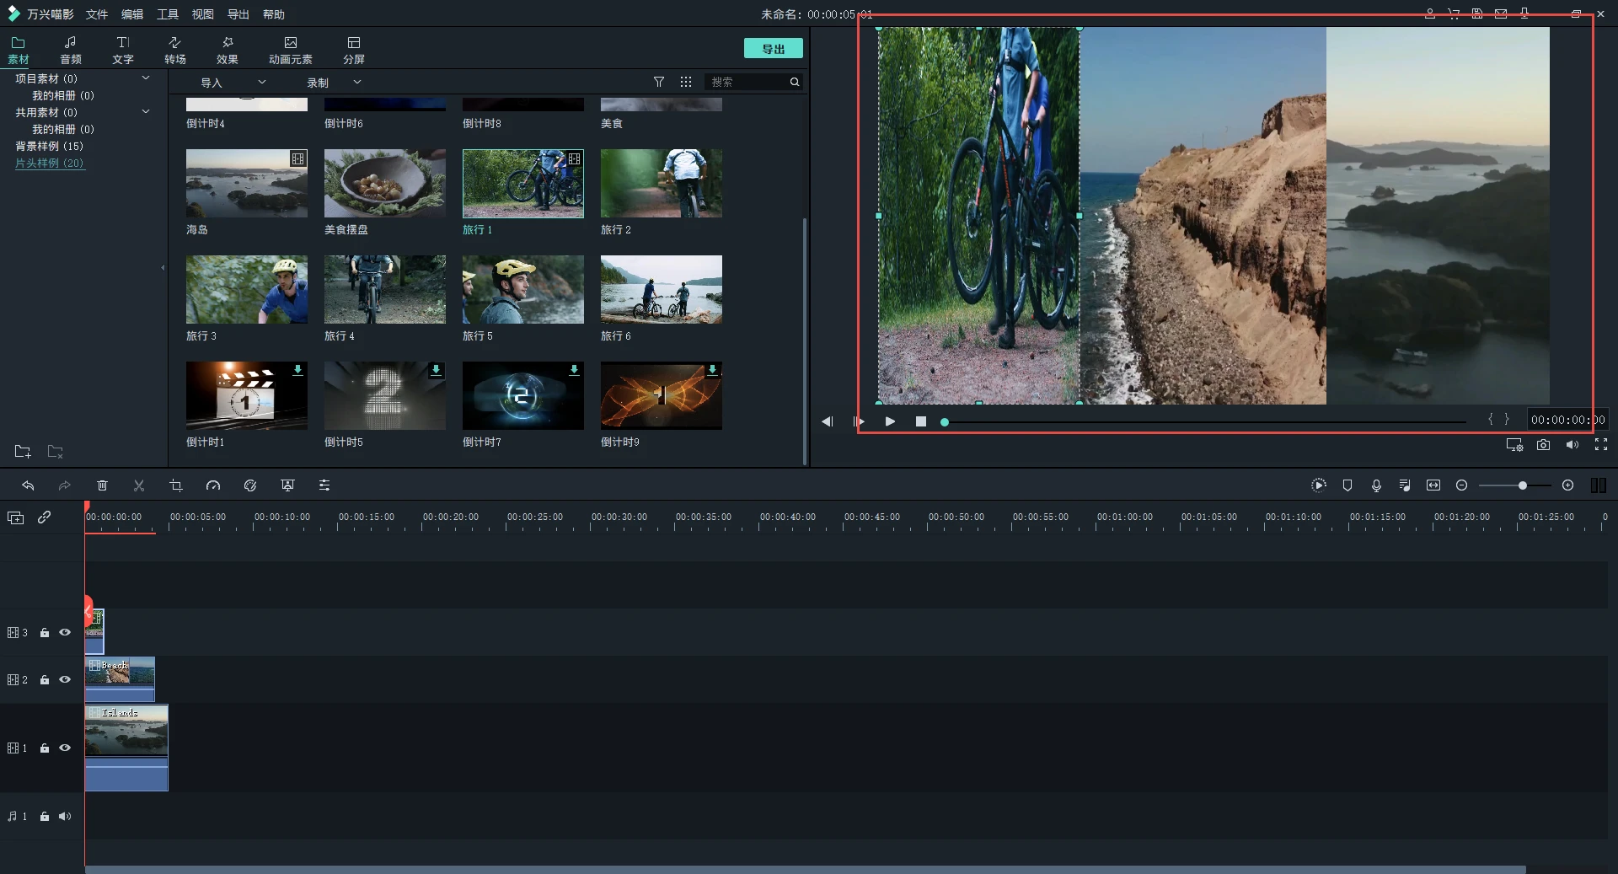Open the color adjustment tool icon
The image size is (1618, 874).
[250, 485]
